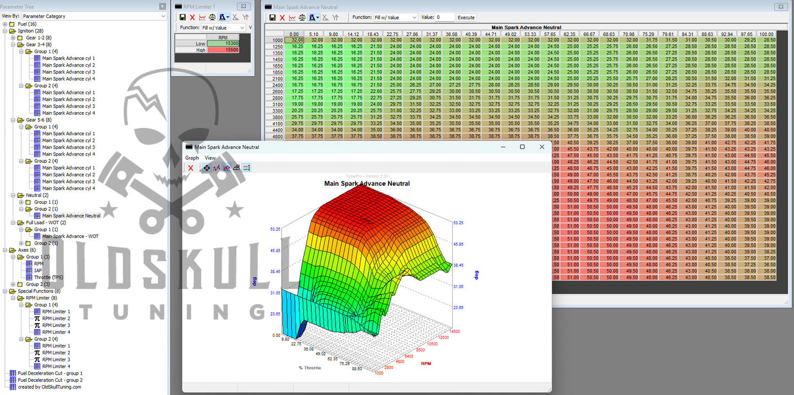Expand the Gear 1-2 (8) folder

point(13,38)
